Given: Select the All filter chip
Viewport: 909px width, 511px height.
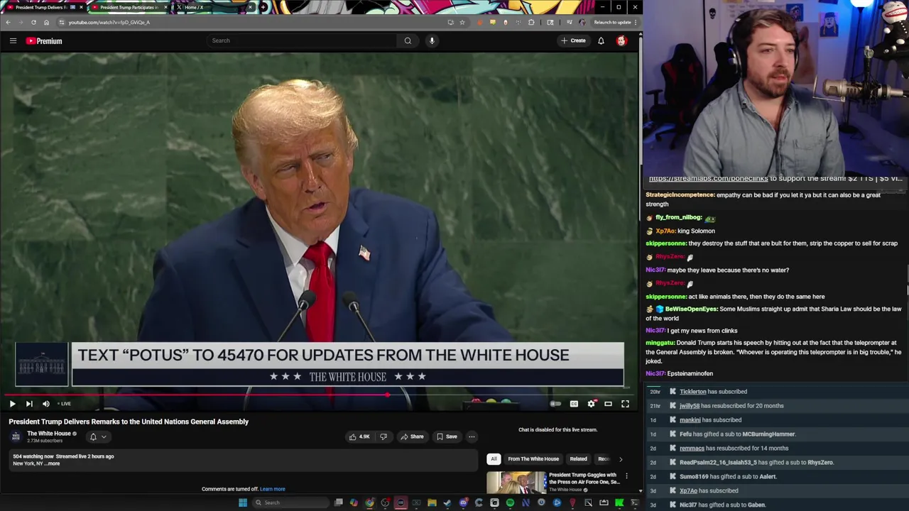Looking at the screenshot, I should coord(494,459).
